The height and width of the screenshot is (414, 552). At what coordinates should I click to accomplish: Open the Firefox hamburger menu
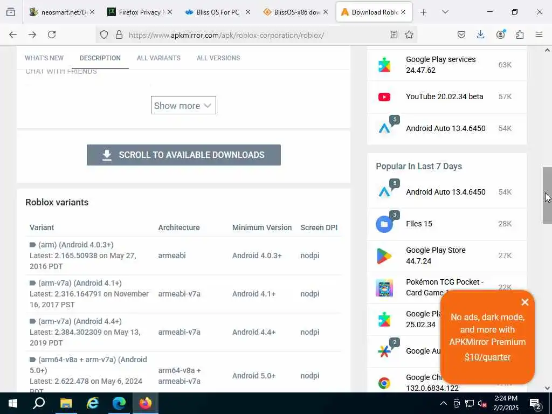pyautogui.click(x=539, y=34)
